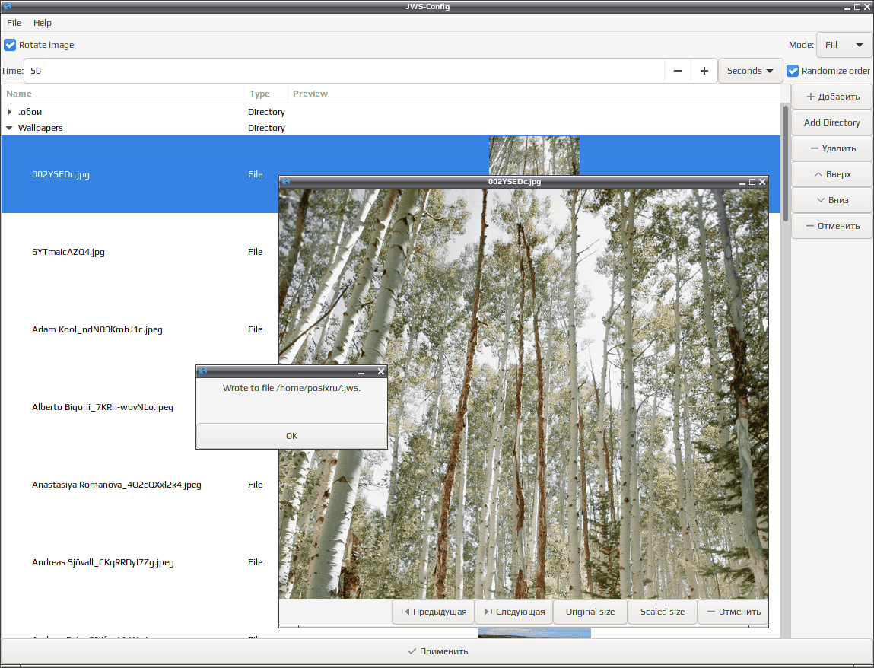874x668 pixels.
Task: Open the File menu
Action: [14, 23]
